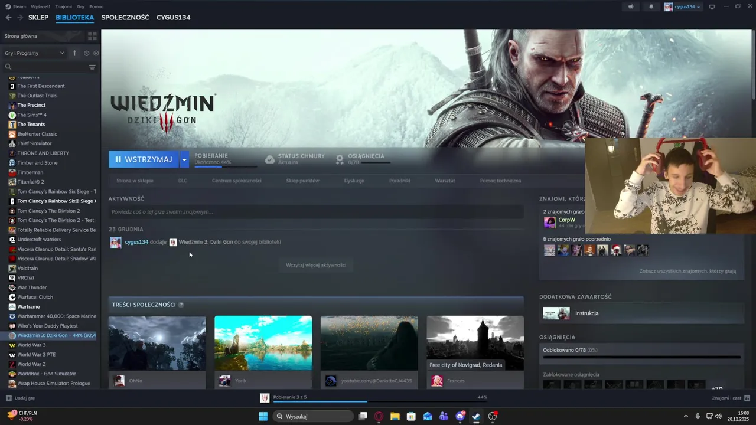Open the cygus134 account dropdown
Viewport: 756px width, 425px height.
tap(683, 6)
